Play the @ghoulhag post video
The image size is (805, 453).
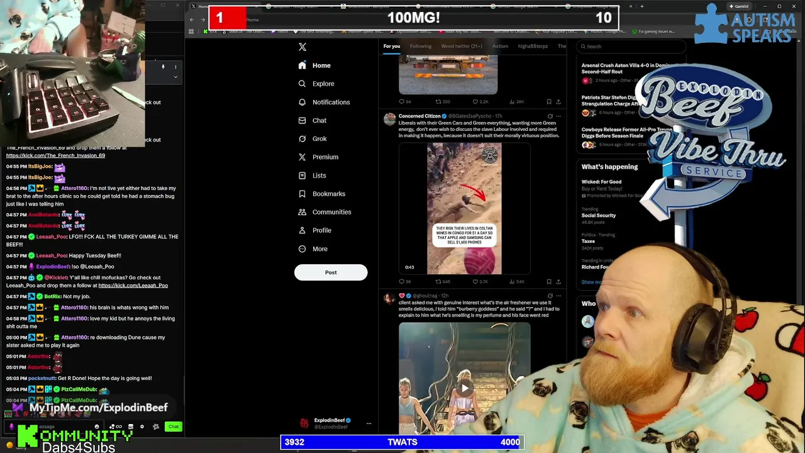464,388
